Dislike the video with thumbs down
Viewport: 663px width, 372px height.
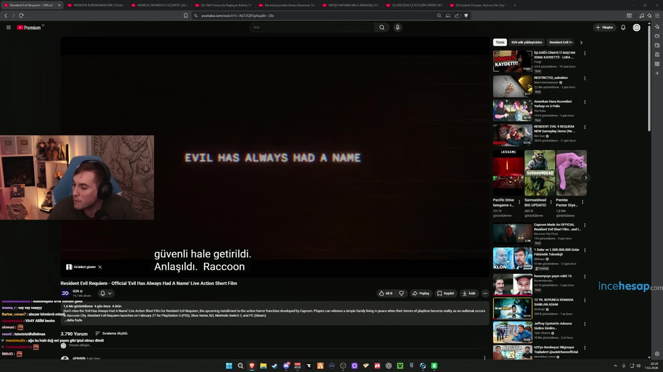[401, 293]
